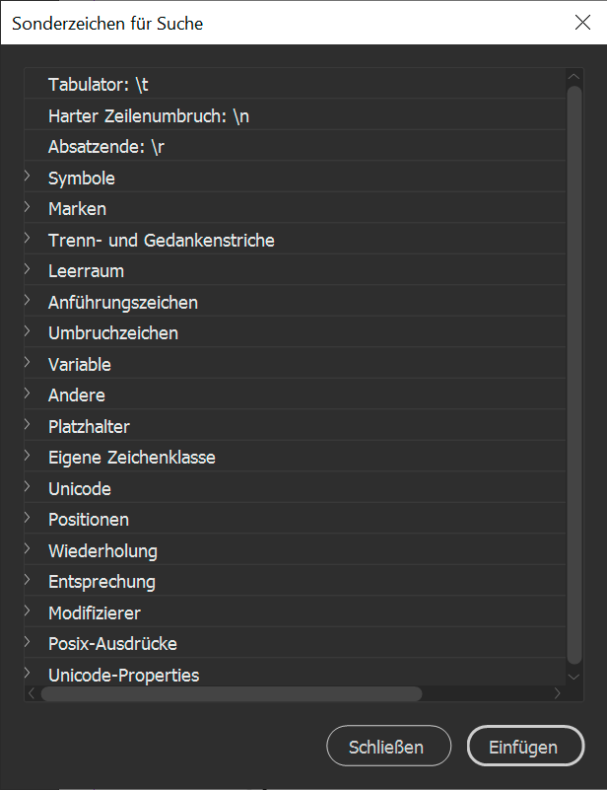Click the Schließen button

388,747
